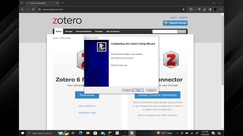This screenshot has height=136, width=243.
Task: Open Chrome downloads icon
Action: [x=205, y=9]
